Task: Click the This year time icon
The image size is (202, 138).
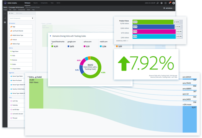Action: click(x=11, y=118)
